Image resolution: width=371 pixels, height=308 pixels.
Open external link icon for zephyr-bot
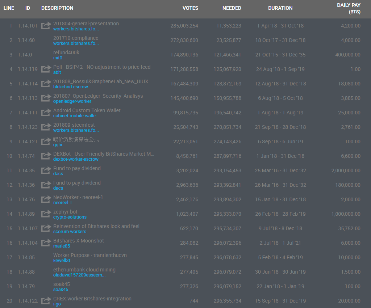[46, 214]
